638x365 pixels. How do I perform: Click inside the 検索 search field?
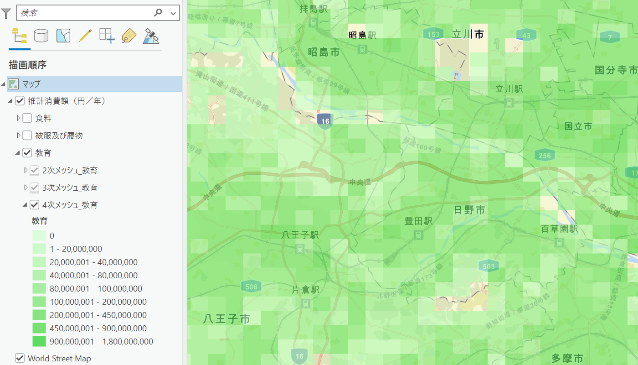click(84, 13)
